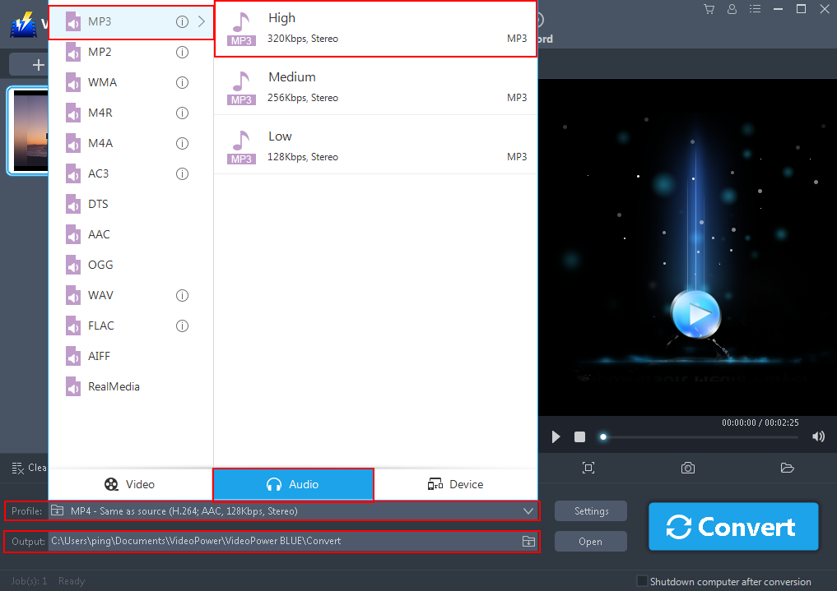Viewport: 837px width, 591px height.
Task: Open the user account icon
Action: coord(732,9)
